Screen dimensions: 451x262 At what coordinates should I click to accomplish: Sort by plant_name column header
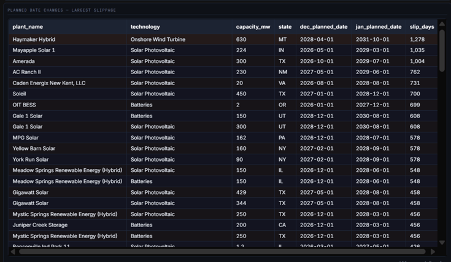click(28, 27)
